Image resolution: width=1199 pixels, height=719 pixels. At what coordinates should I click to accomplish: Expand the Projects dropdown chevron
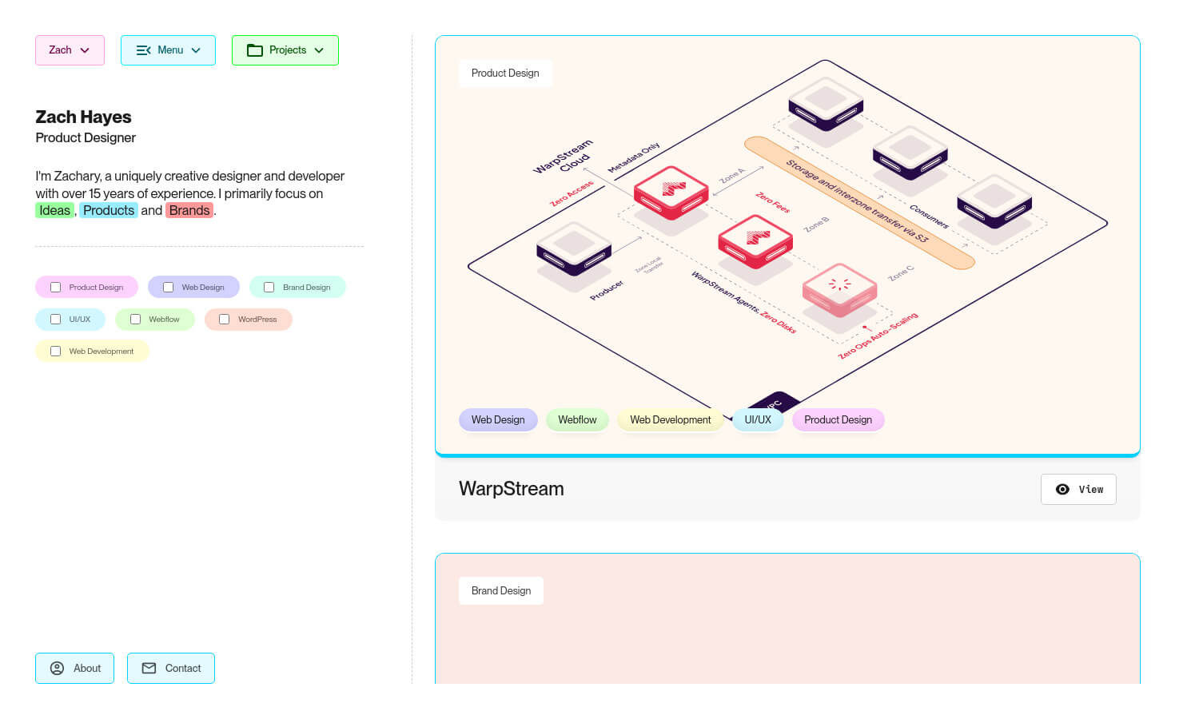[x=319, y=50]
